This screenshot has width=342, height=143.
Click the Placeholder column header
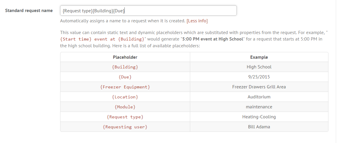(x=125, y=57)
